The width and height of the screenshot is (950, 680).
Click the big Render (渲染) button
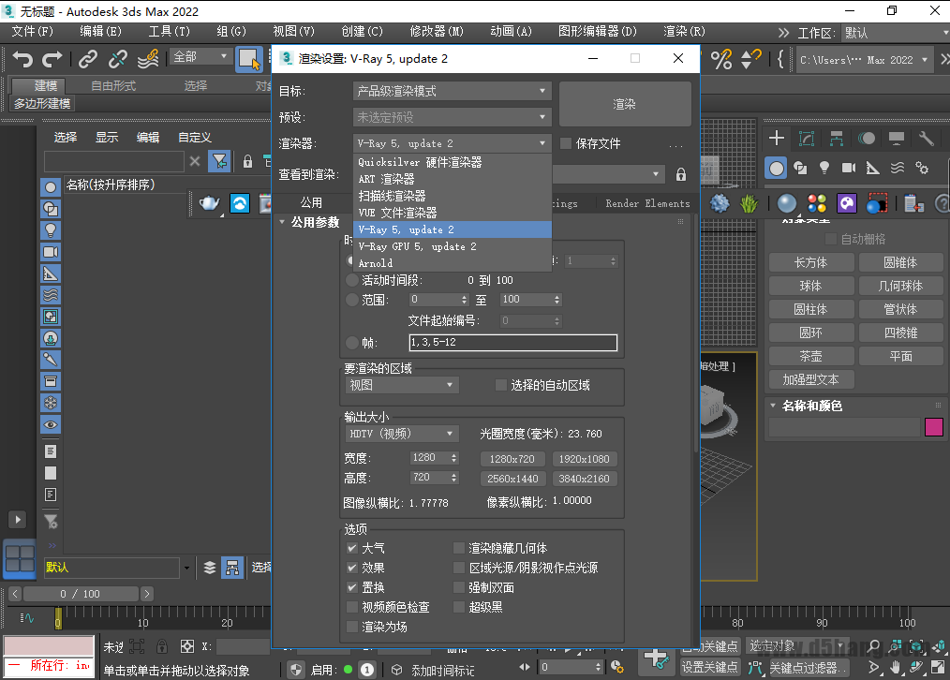[x=625, y=104]
